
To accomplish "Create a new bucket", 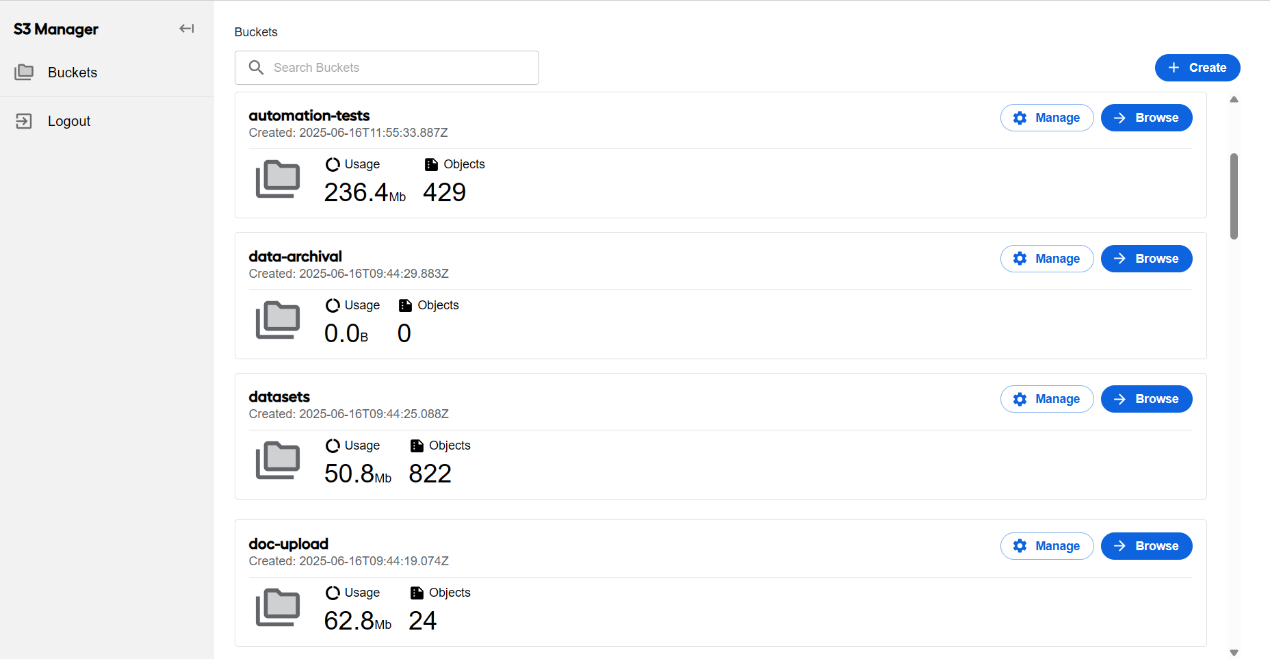I will click(1197, 68).
